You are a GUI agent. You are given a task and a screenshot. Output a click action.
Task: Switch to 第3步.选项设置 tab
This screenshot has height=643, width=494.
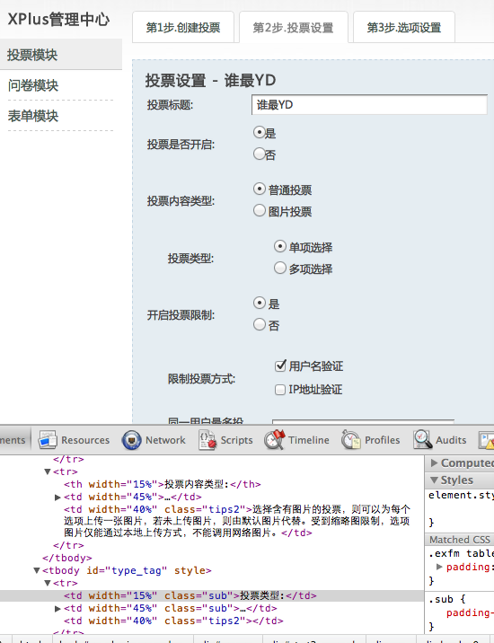coord(404,28)
